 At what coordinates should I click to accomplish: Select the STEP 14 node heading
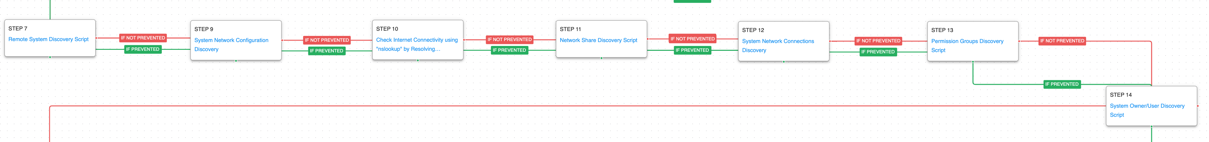pyautogui.click(x=1121, y=95)
